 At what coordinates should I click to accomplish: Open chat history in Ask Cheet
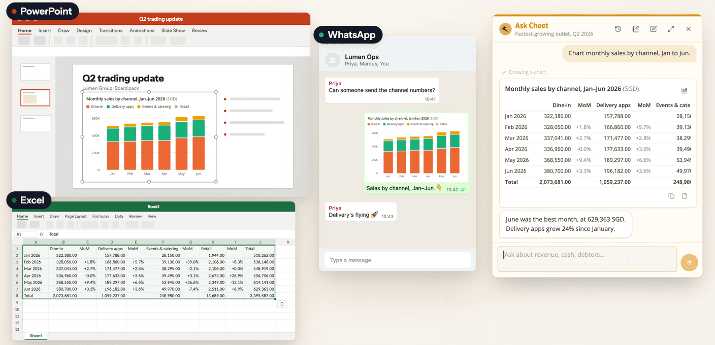(618, 29)
